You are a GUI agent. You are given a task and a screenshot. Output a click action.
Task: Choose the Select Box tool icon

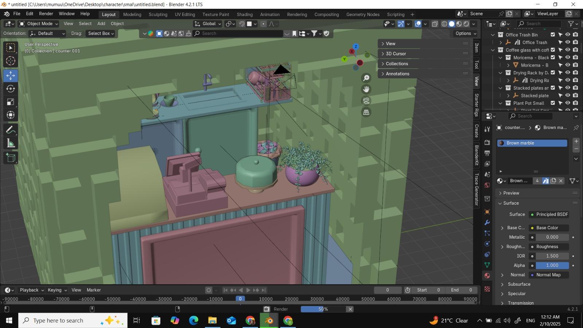(11, 48)
